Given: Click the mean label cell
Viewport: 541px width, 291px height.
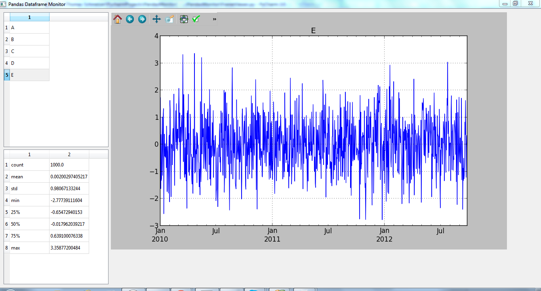Looking at the screenshot, I should point(30,177).
